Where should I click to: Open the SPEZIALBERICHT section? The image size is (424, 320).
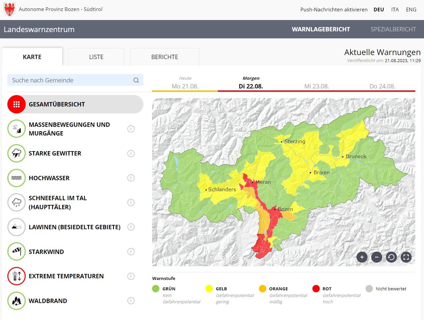tap(393, 29)
